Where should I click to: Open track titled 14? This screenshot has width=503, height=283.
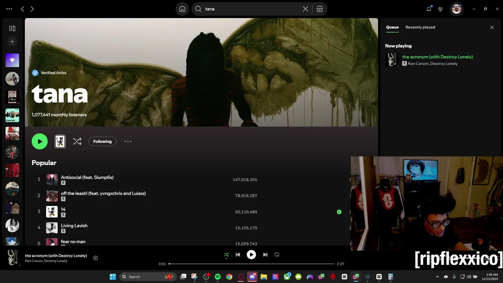(63, 209)
